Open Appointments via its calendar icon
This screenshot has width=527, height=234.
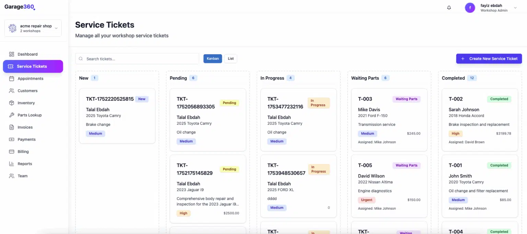pyautogui.click(x=11, y=78)
